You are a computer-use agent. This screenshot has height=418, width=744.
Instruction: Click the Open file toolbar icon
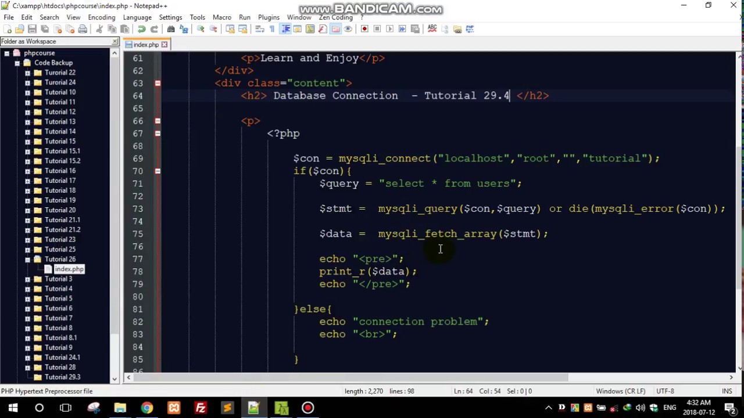pos(20,29)
